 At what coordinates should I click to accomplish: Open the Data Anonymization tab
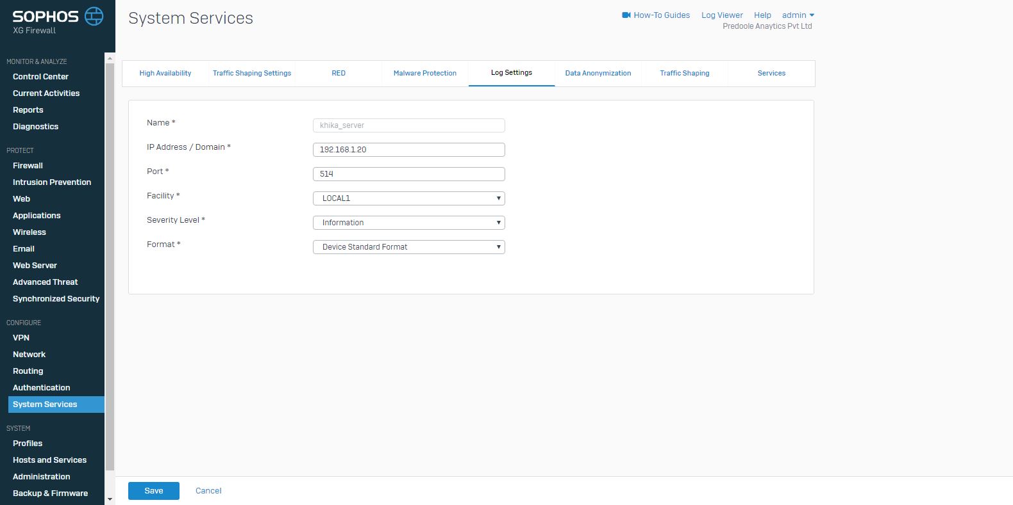click(x=598, y=73)
